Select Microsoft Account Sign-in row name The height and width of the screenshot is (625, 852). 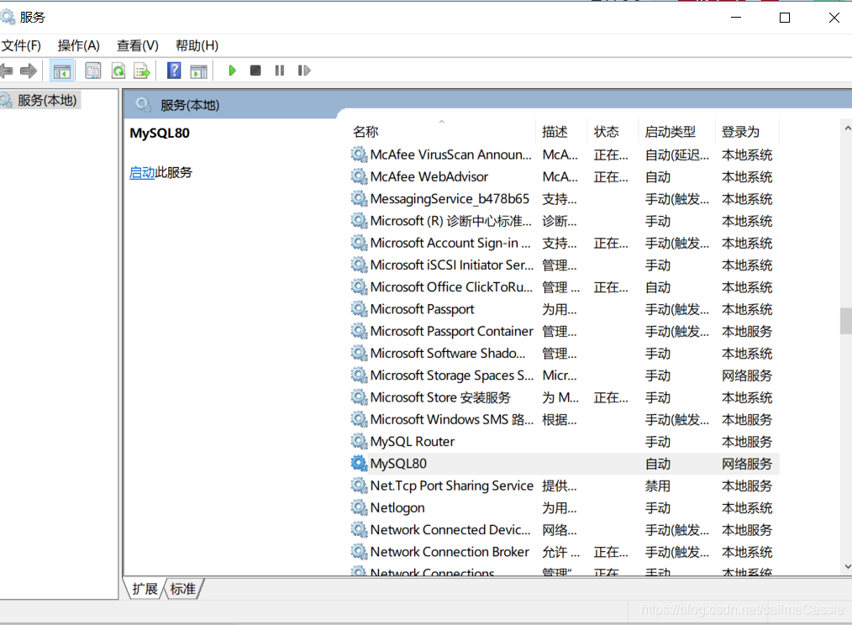tap(450, 243)
